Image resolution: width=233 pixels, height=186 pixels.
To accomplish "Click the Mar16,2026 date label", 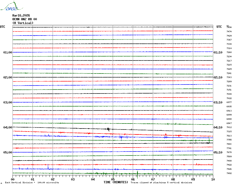I will pos(21,15).
